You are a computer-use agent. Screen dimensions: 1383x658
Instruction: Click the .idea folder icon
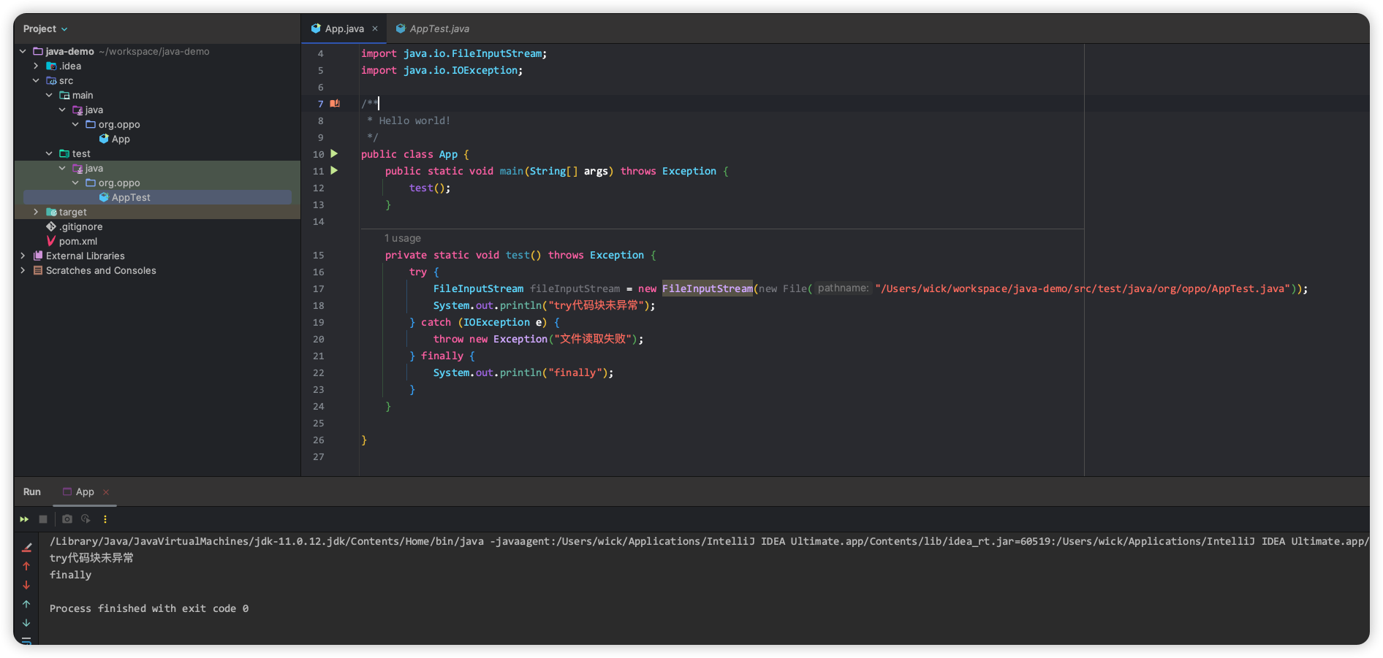51,66
